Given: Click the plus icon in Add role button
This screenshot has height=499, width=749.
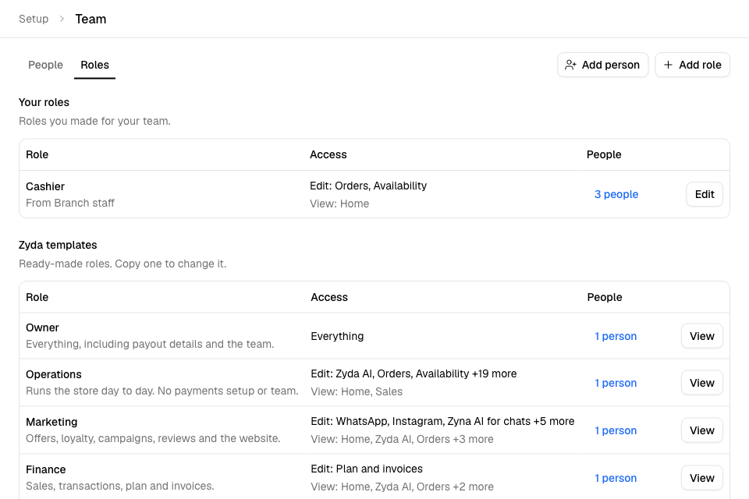Looking at the screenshot, I should coord(668,65).
